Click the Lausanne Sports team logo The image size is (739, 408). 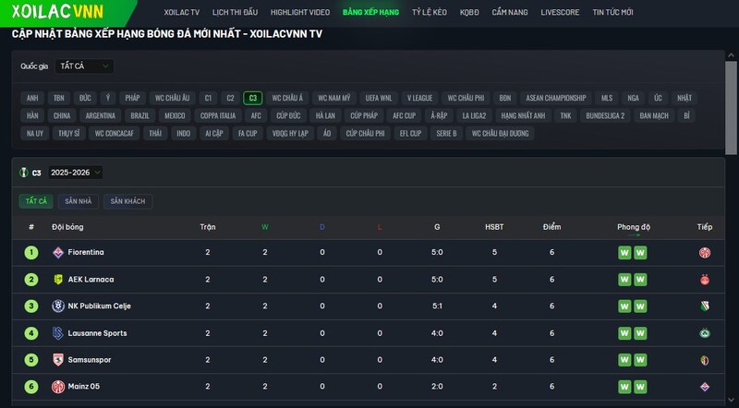click(x=57, y=332)
